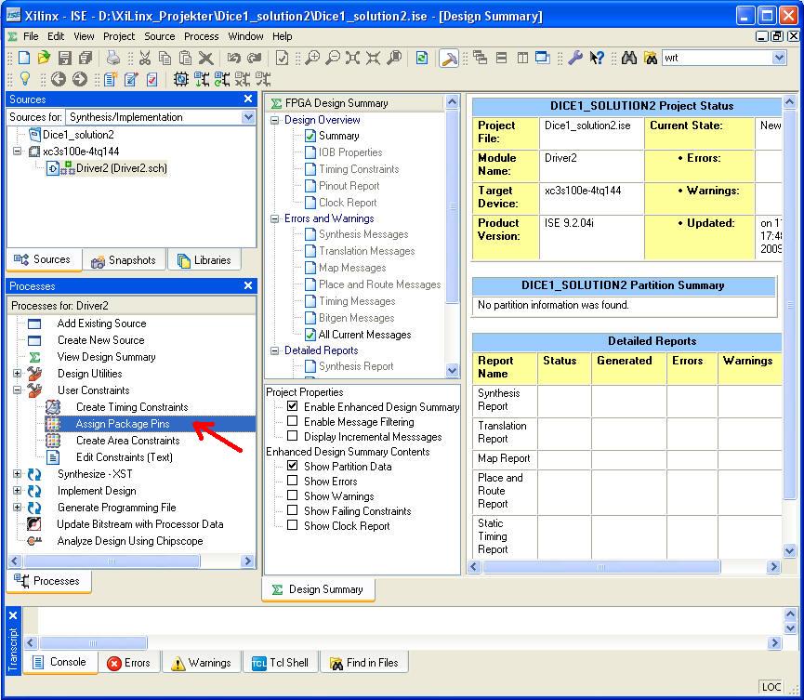This screenshot has height=700, width=804.
Task: Click the Find in Files folder-binoculars icon
Action: click(651, 58)
